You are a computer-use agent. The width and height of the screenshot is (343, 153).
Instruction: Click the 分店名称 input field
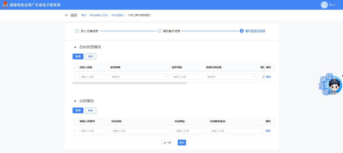click(x=141, y=131)
